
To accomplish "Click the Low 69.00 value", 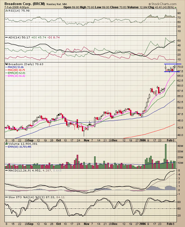I will tap(102, 7).
